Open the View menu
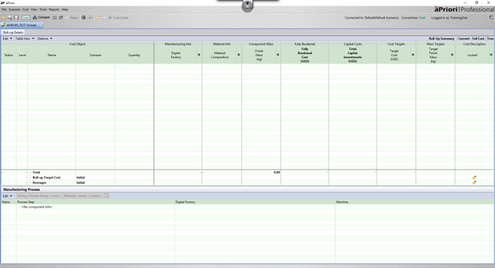This screenshot has height=268, width=495. tap(34, 9)
